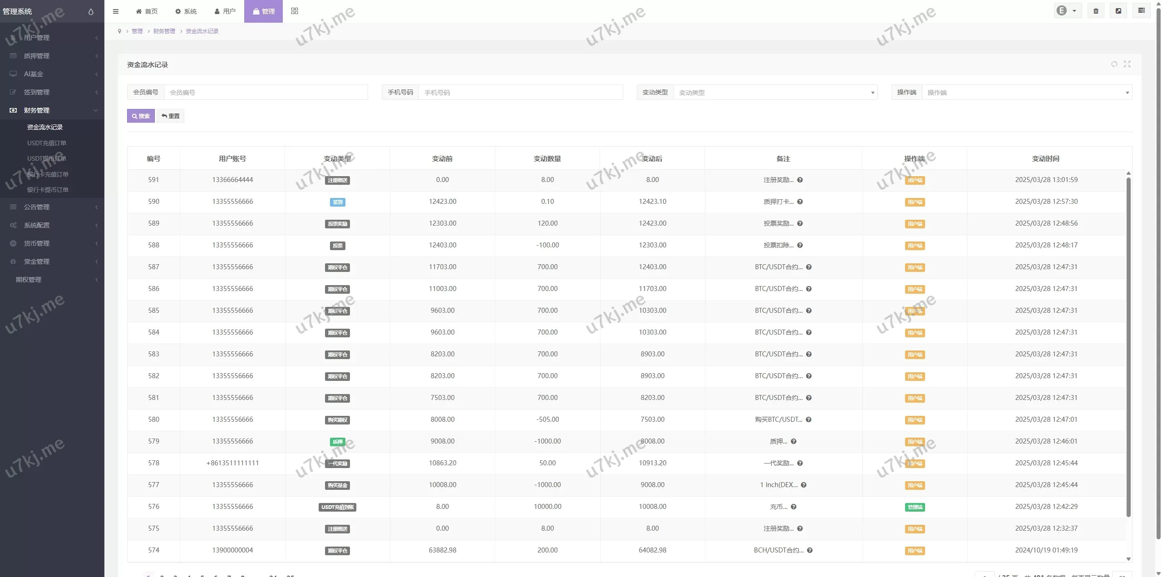Switch to the 系统 top navigation tab

point(186,11)
